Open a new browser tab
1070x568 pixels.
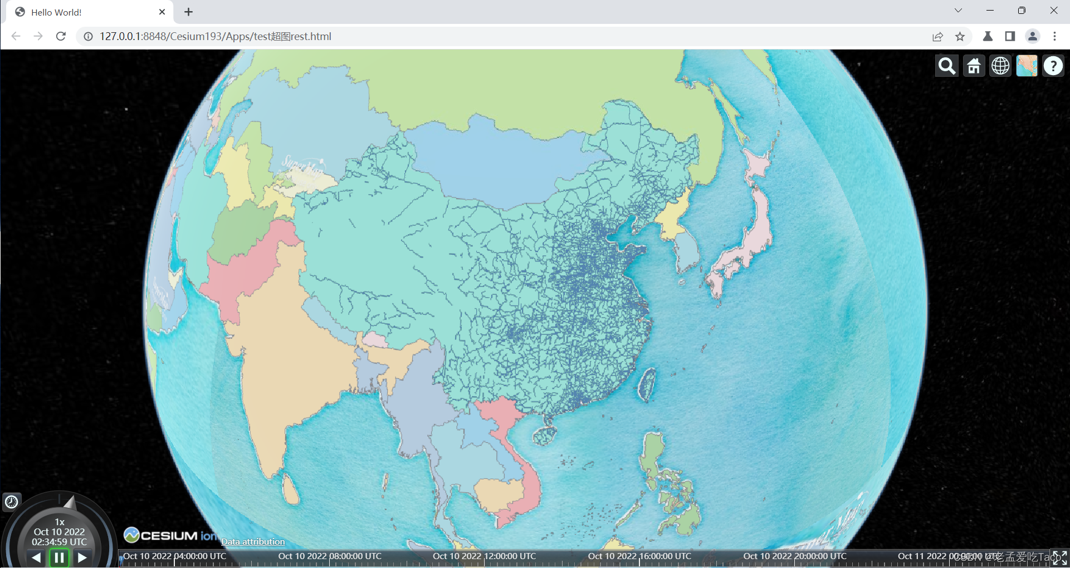pos(188,11)
